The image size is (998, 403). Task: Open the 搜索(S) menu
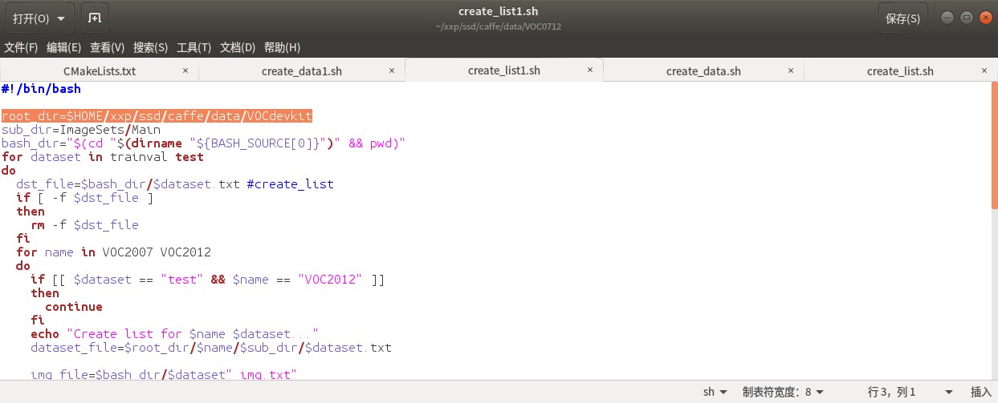(x=150, y=47)
